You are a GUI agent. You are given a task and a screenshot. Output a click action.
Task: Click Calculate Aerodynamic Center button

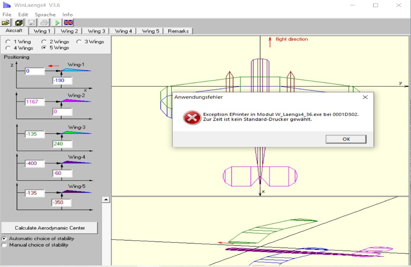click(49, 228)
